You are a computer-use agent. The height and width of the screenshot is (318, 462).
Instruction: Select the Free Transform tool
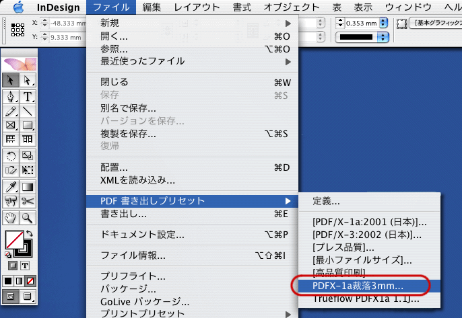coord(28,170)
